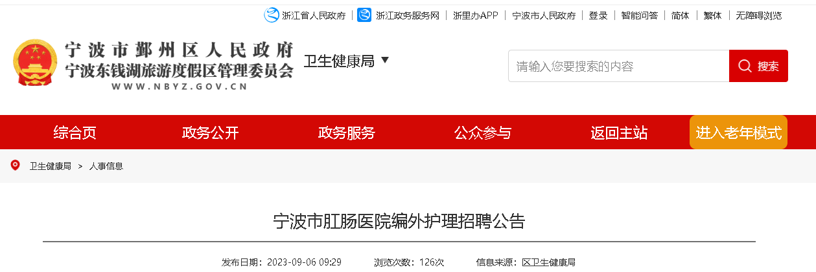Click the magnifier icon in search button
Screen dimensions: 816x272
[x=745, y=66]
